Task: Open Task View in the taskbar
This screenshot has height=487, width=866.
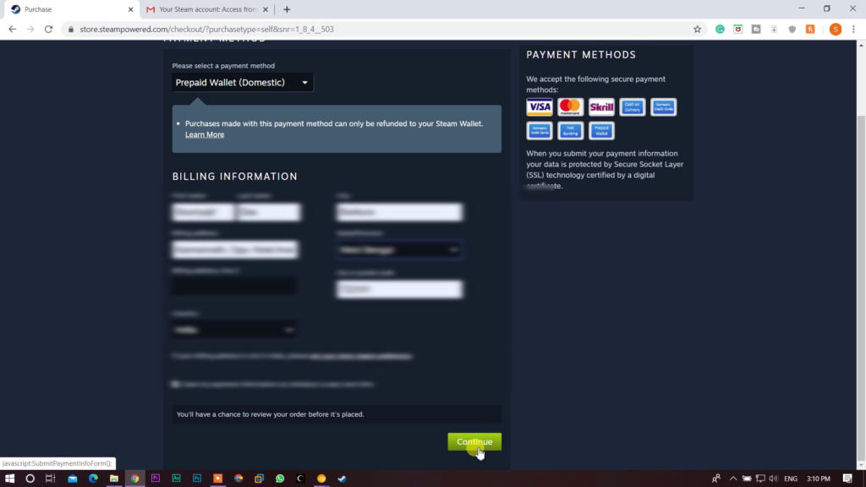Action: tap(50, 479)
